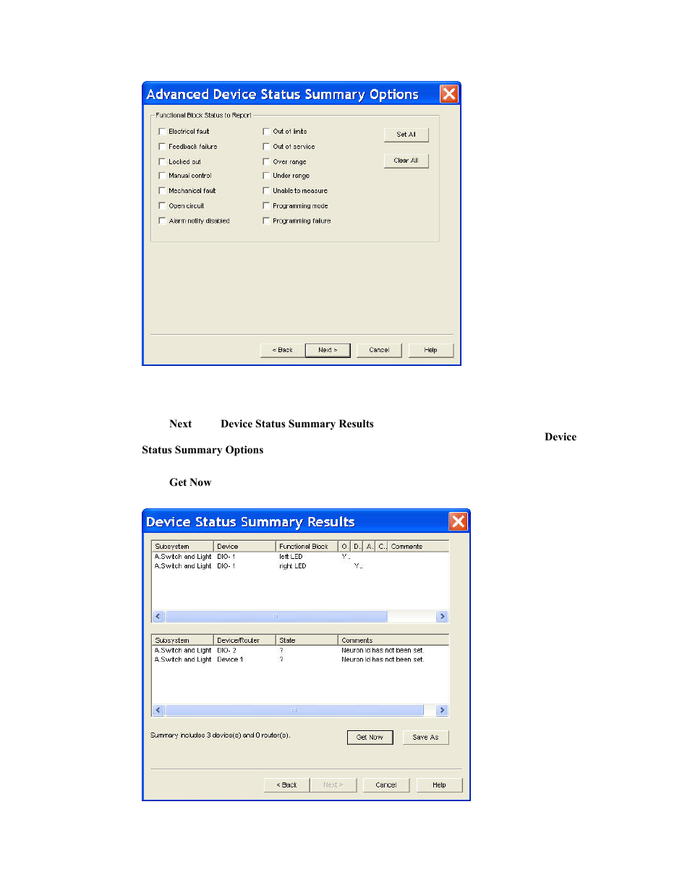Click the Get Now button

(x=370, y=738)
